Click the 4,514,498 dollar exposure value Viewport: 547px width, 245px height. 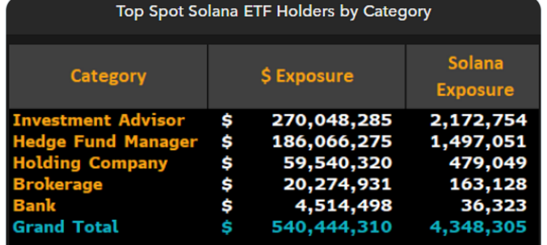[x=343, y=206]
